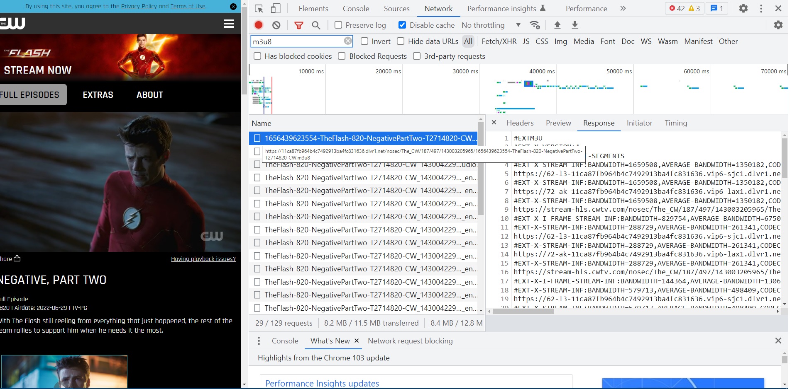Click the icon of the selected 1656439623554-TheFlash request
This screenshot has height=389, width=797.
pyautogui.click(x=257, y=138)
